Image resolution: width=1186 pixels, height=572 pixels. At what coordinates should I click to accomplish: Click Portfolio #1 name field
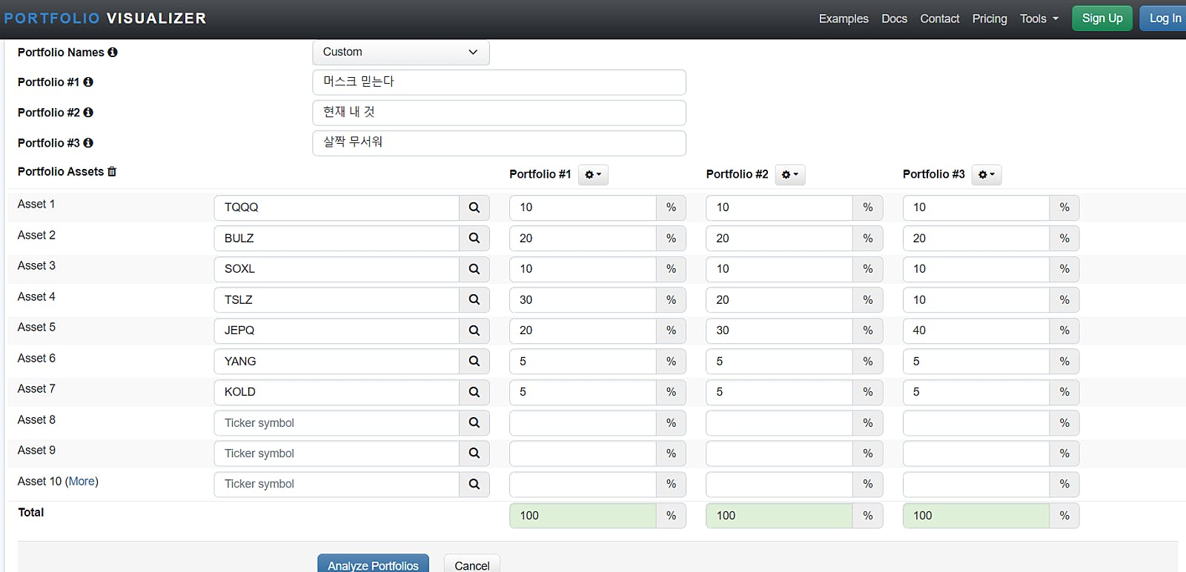point(500,82)
